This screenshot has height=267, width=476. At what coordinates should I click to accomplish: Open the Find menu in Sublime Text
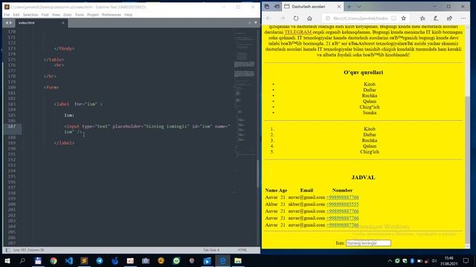point(45,15)
